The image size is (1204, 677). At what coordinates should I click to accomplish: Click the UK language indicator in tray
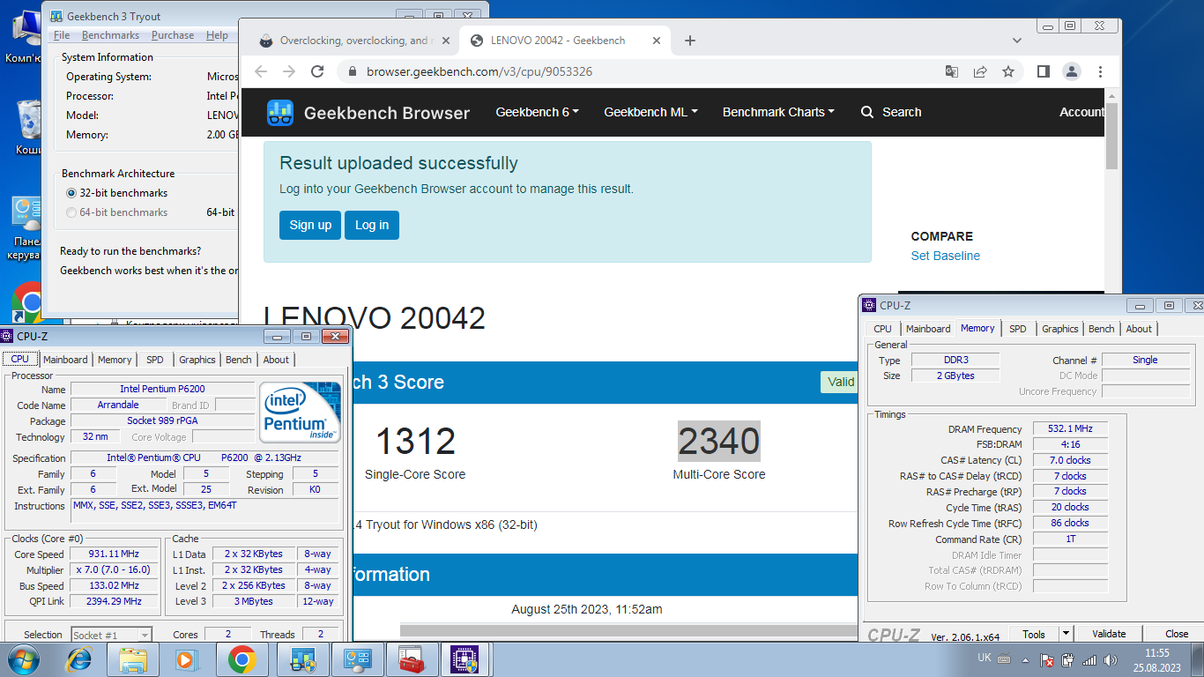click(985, 658)
